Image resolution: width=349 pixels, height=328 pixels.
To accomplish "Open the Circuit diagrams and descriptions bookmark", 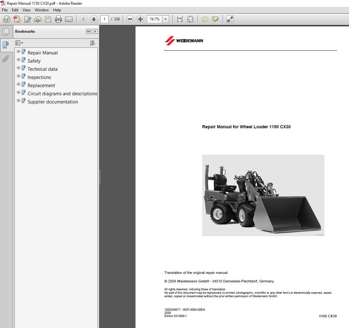I will point(62,94).
